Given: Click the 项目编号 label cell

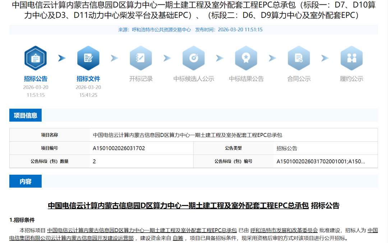Looking at the screenshot, I should pyautogui.click(x=50, y=148).
